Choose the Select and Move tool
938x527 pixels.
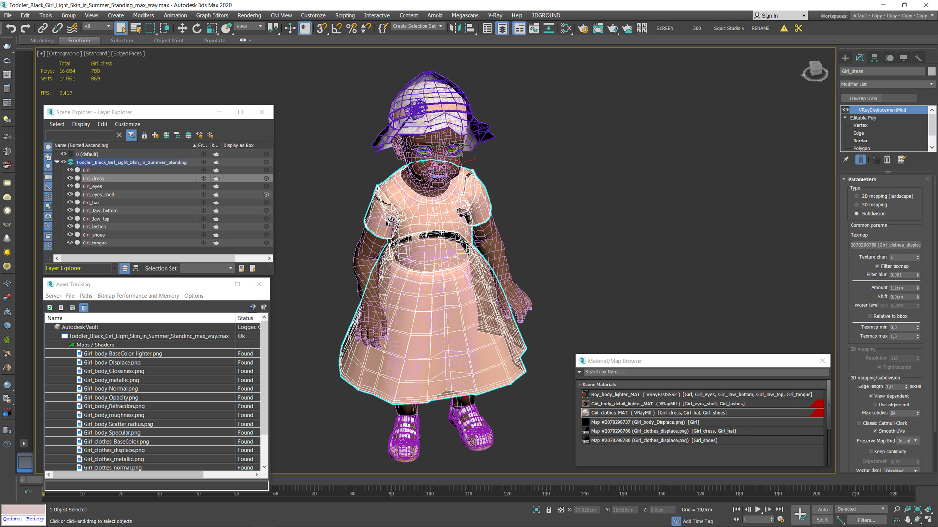coord(182,28)
